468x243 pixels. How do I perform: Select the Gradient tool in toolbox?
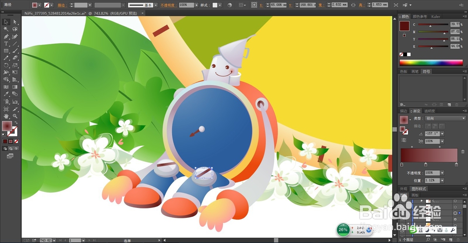[15, 87]
